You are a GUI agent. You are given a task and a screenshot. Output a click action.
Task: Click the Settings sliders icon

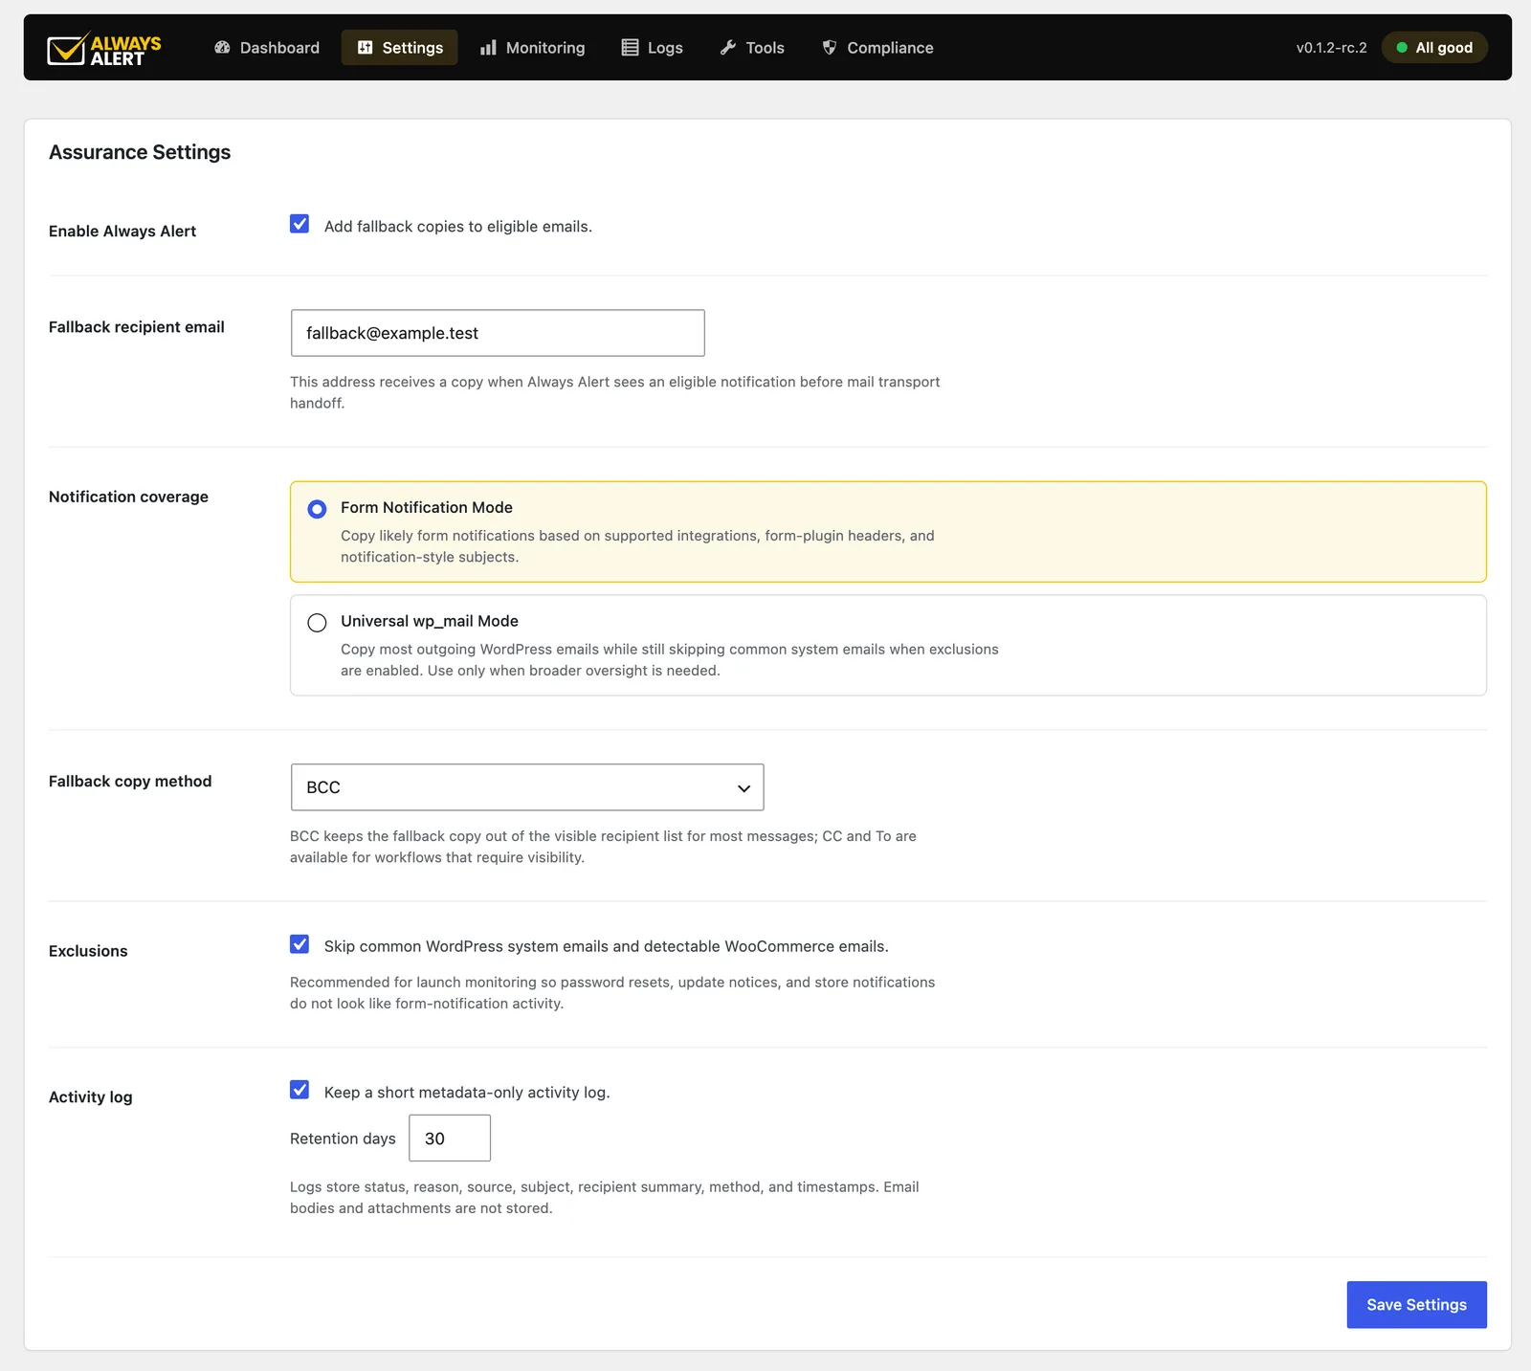(x=365, y=47)
